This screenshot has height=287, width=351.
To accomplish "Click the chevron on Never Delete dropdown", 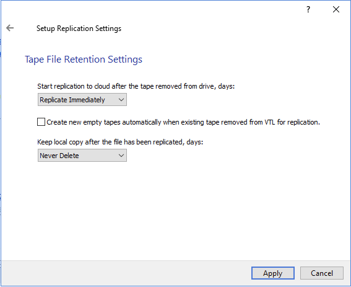I will click(x=121, y=156).
